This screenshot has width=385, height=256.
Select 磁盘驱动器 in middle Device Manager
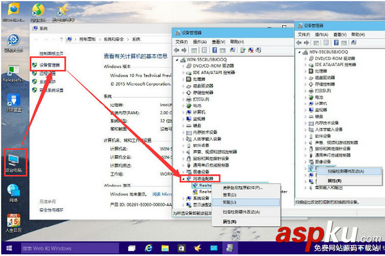pyautogui.click(x=203, y=86)
